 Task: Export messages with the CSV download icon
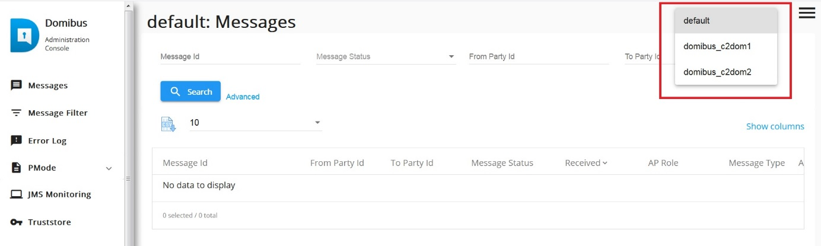tap(168, 124)
